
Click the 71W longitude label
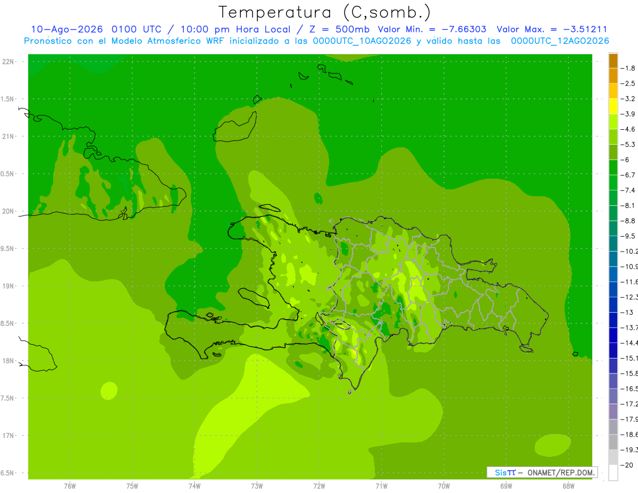click(381, 486)
